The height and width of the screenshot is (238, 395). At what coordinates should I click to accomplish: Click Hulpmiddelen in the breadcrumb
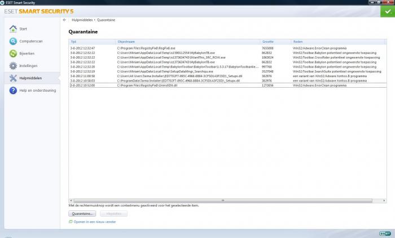(x=82, y=20)
